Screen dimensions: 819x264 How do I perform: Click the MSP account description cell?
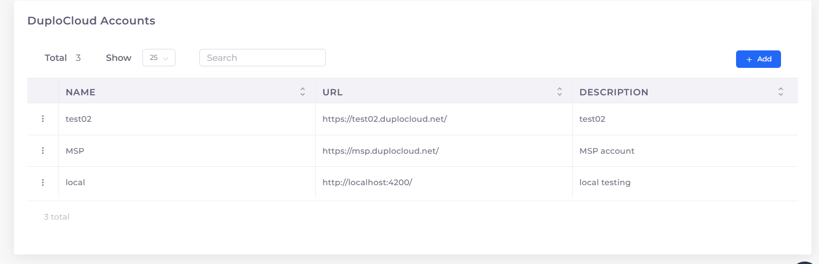pyautogui.click(x=607, y=151)
